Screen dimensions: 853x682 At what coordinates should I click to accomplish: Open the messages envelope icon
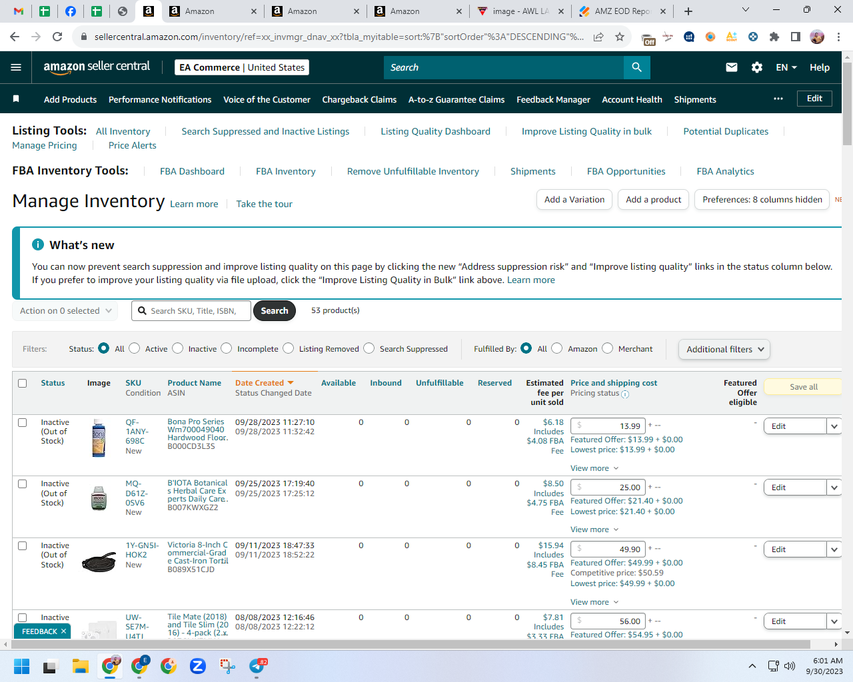pyautogui.click(x=732, y=67)
